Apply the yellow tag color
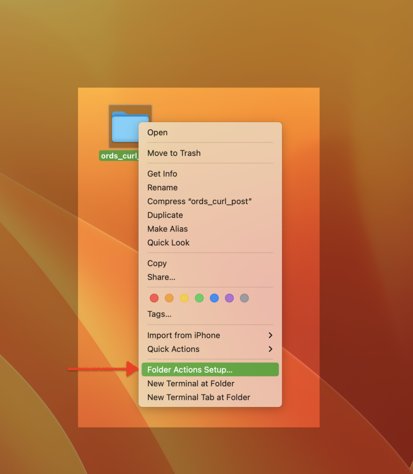This screenshot has width=413, height=474. 184,298
